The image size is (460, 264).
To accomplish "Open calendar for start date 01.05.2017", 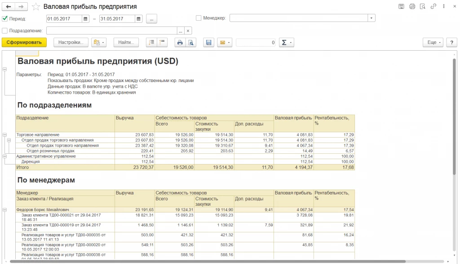I will pos(85,19).
